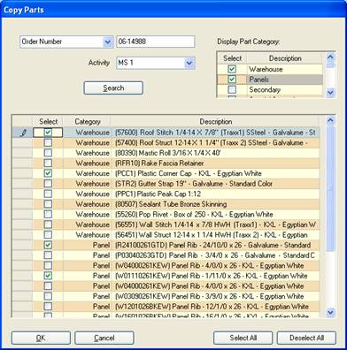
Task: Click the Gutter Strap 19" description
Action: point(194,184)
